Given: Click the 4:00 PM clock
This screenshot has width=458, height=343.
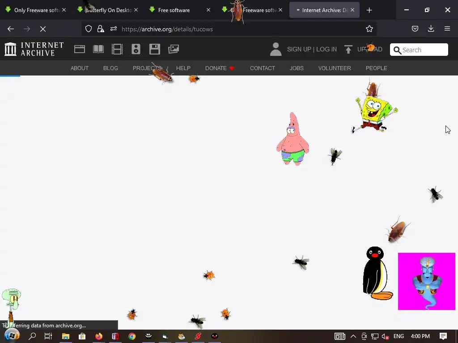Looking at the screenshot, I should 420,336.
